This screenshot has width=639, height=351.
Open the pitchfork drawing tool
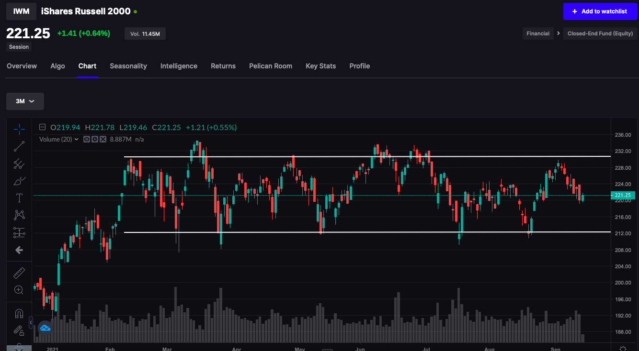[x=19, y=164]
